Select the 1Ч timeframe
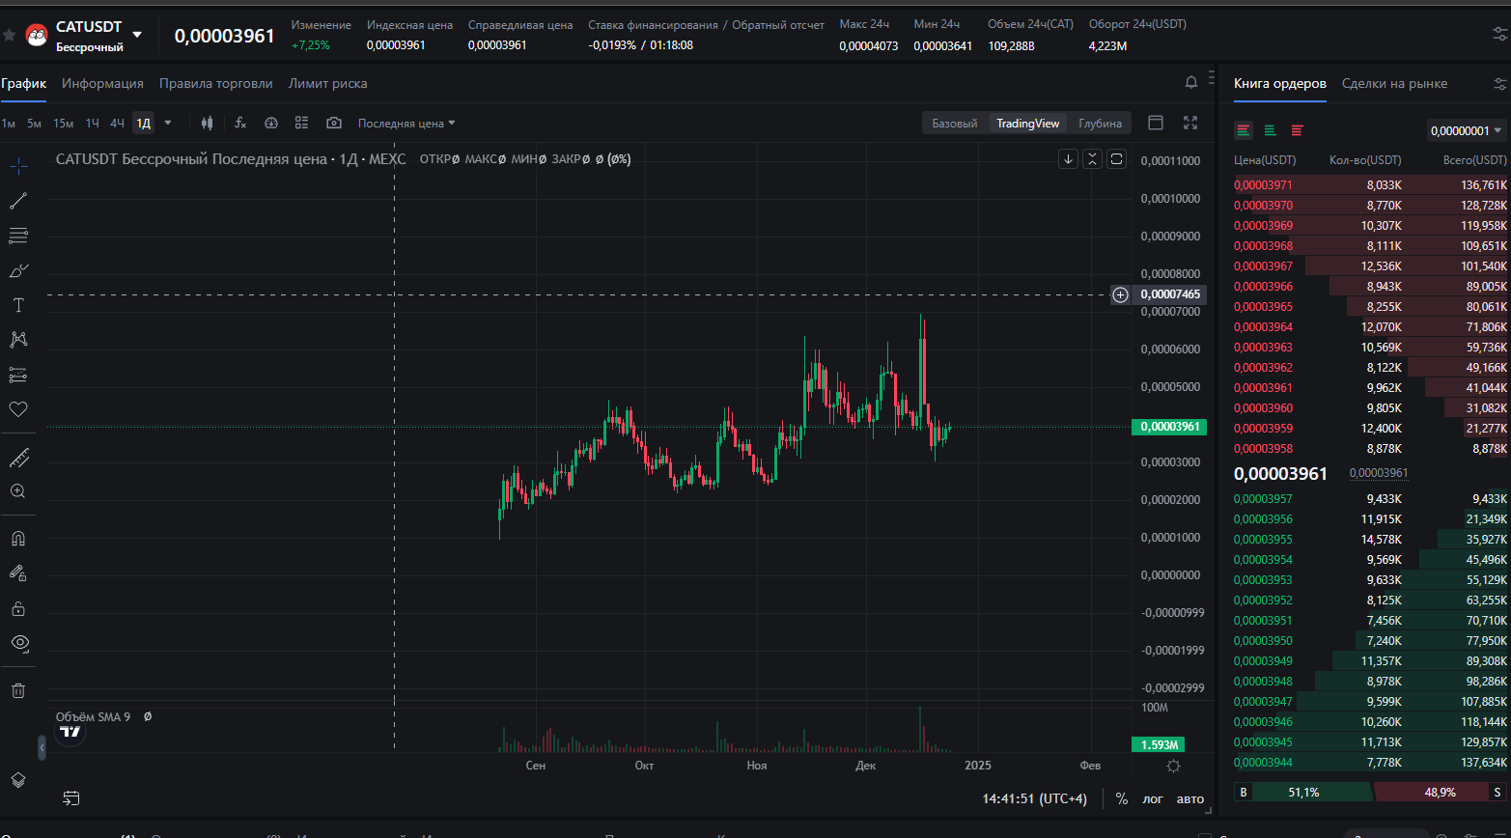 pyautogui.click(x=93, y=123)
